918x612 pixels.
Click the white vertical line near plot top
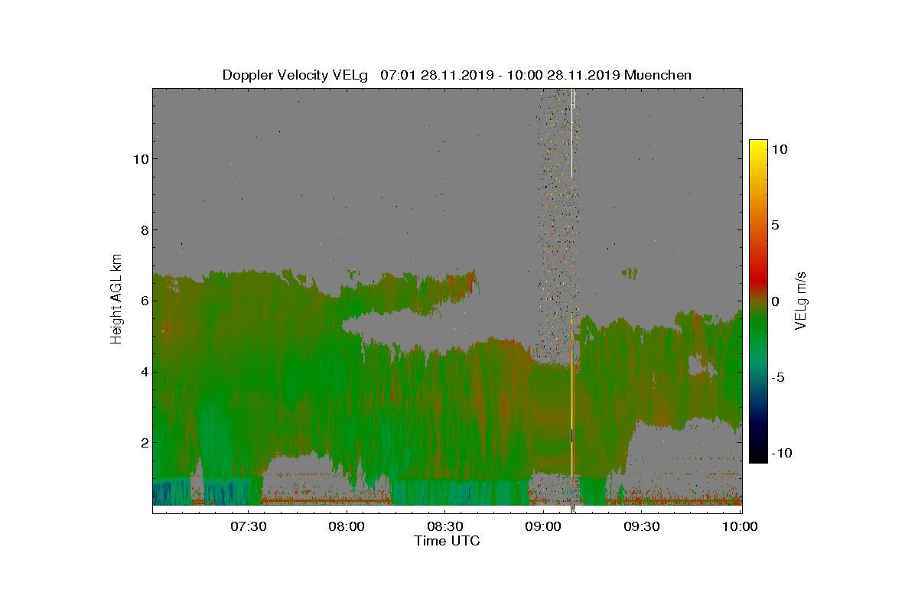pyautogui.click(x=572, y=134)
